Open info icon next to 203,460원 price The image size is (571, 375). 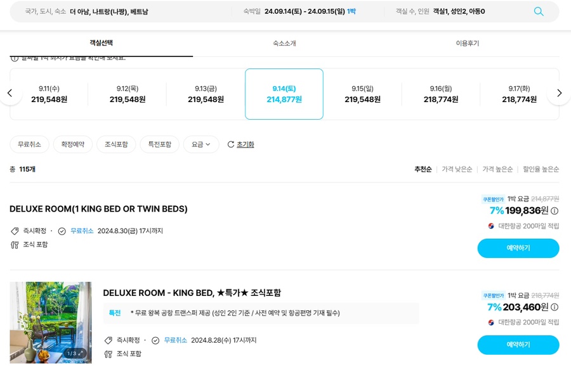coord(555,307)
